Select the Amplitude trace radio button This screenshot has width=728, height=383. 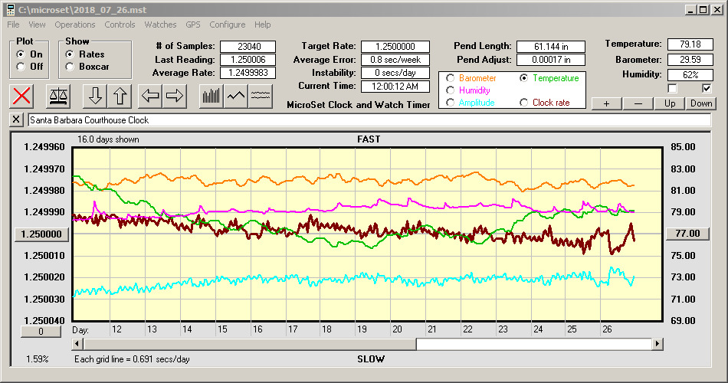tap(450, 103)
